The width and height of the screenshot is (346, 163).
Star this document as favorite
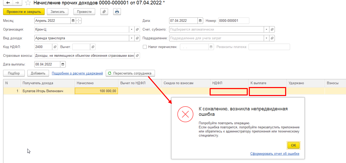coord(28,3)
